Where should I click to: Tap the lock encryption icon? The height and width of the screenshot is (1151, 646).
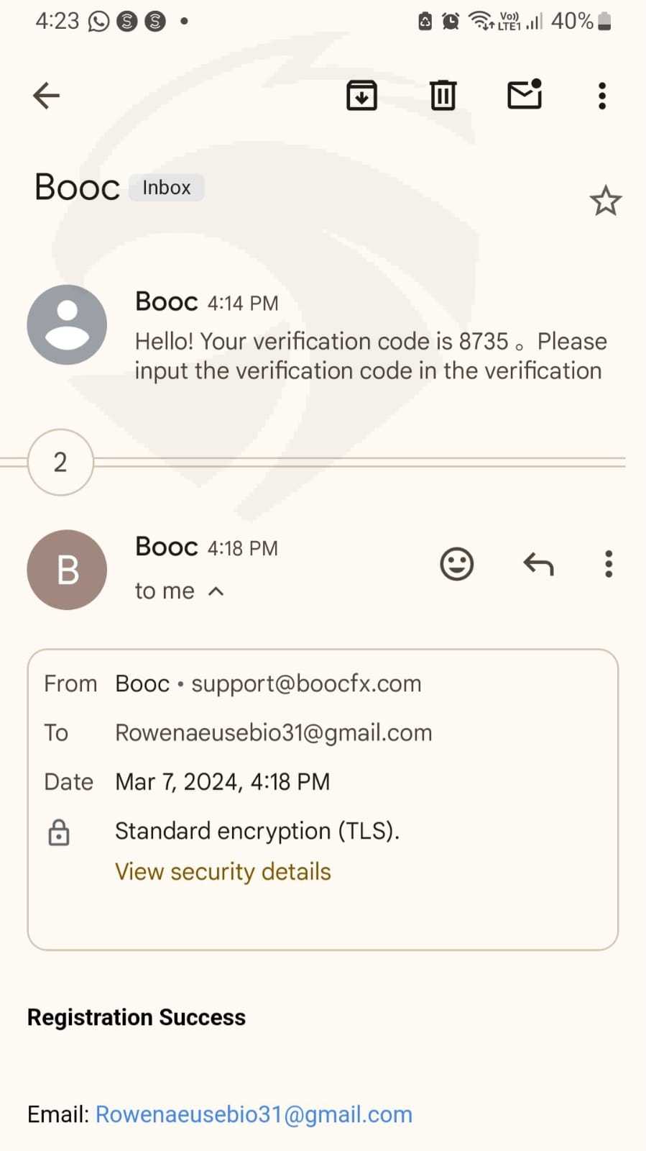[x=59, y=832]
